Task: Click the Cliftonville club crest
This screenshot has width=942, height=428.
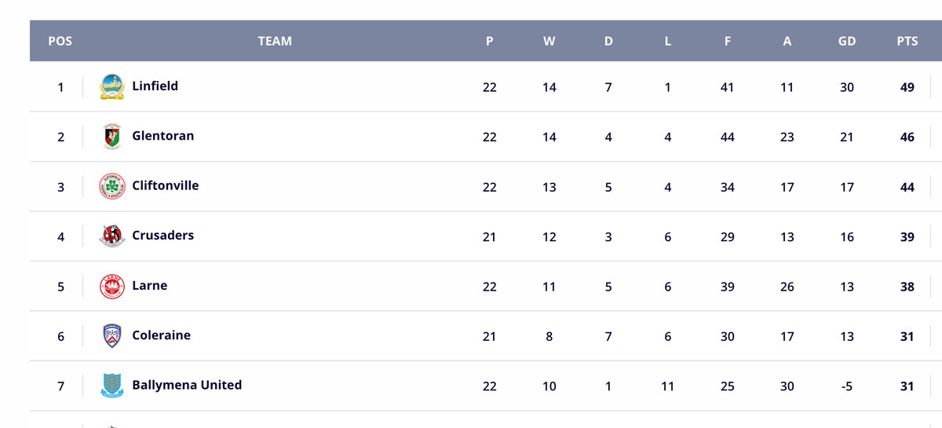Action: (112, 186)
